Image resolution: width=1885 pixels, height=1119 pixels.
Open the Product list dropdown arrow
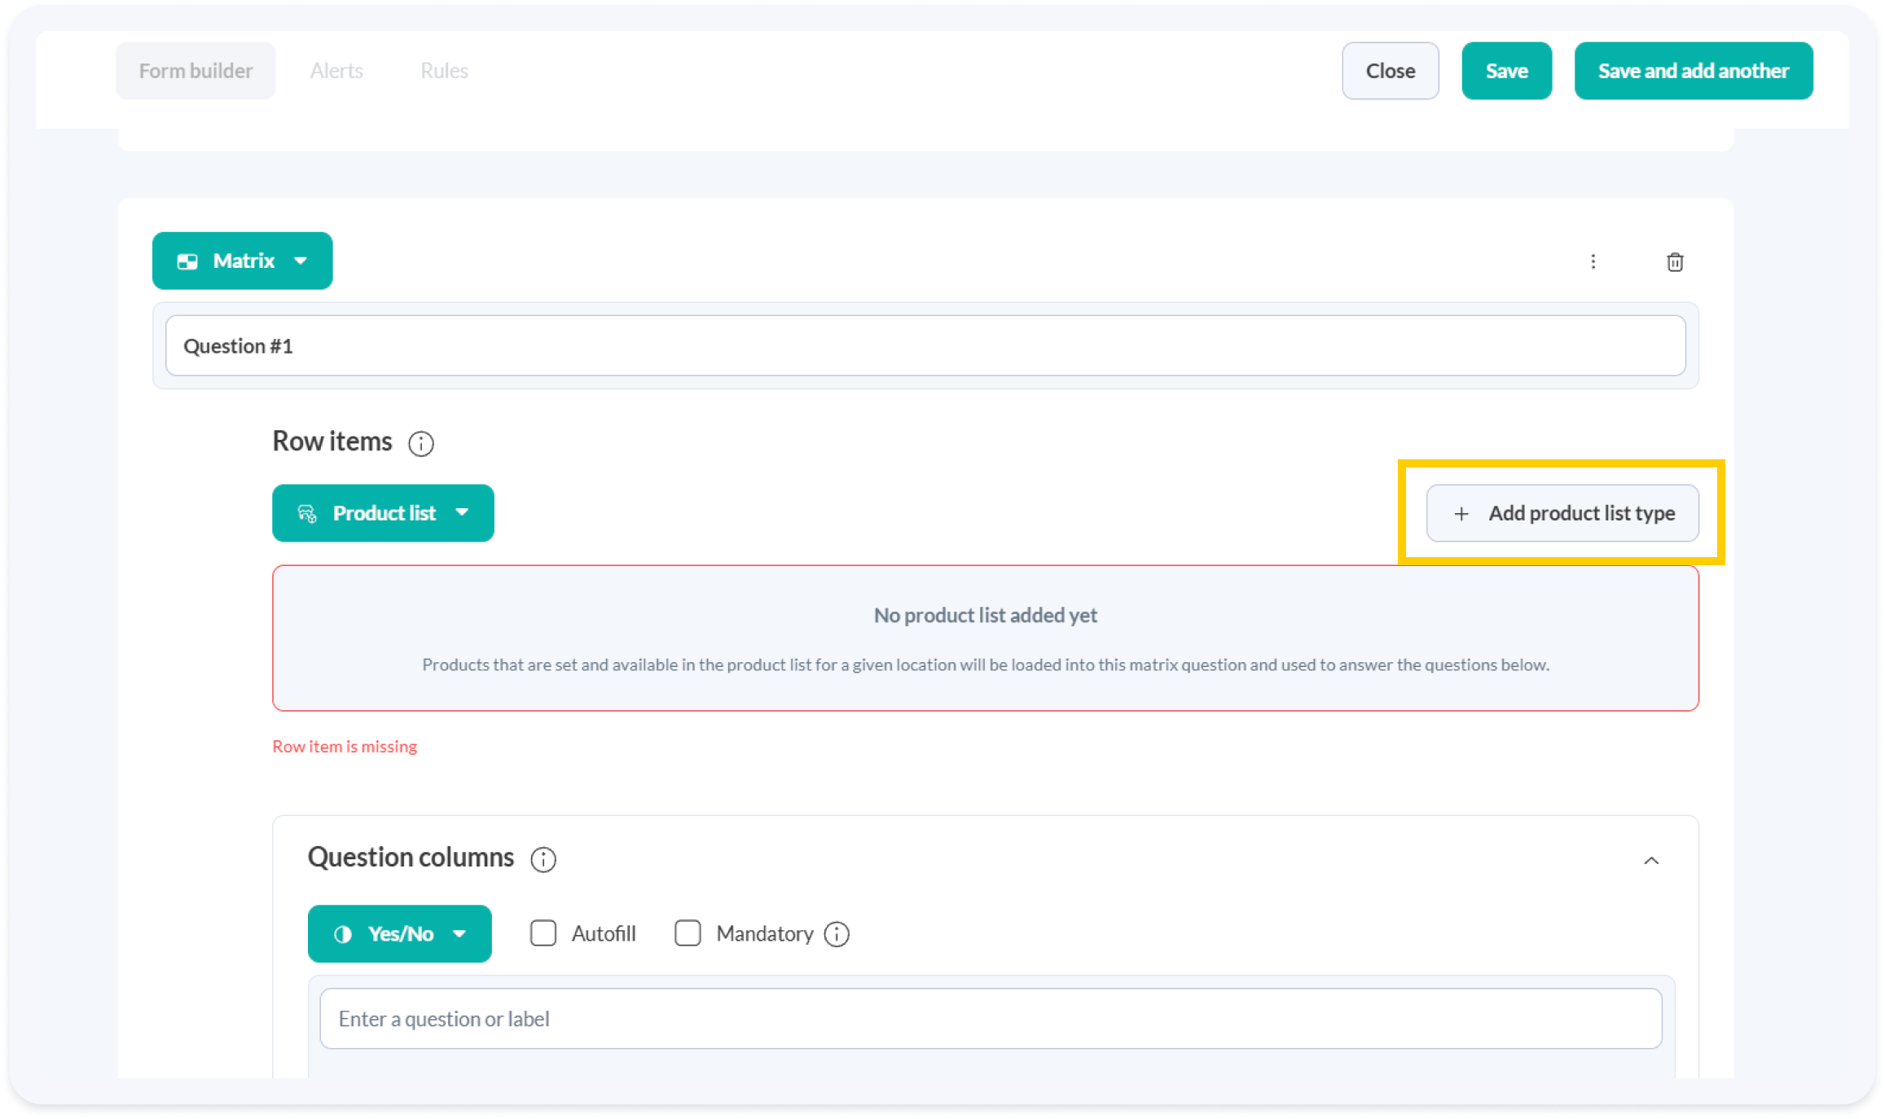(462, 512)
